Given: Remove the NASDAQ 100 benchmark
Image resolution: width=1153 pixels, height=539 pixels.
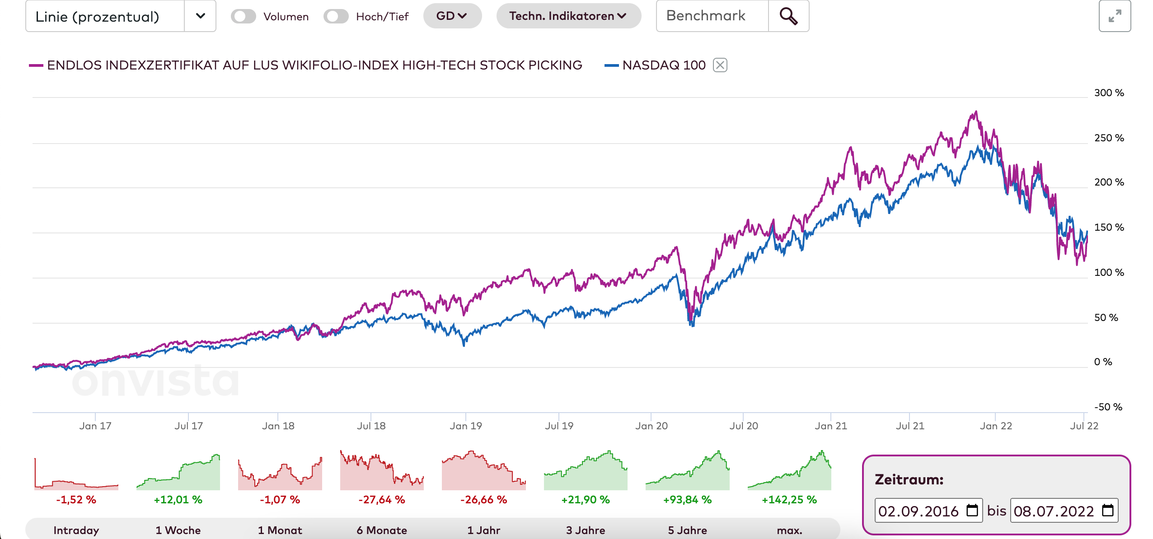Looking at the screenshot, I should point(720,65).
